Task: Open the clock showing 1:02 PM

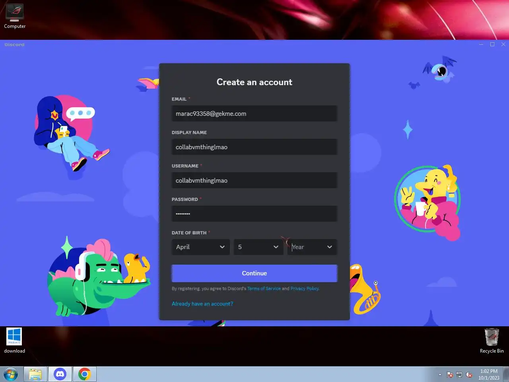Action: point(489,374)
